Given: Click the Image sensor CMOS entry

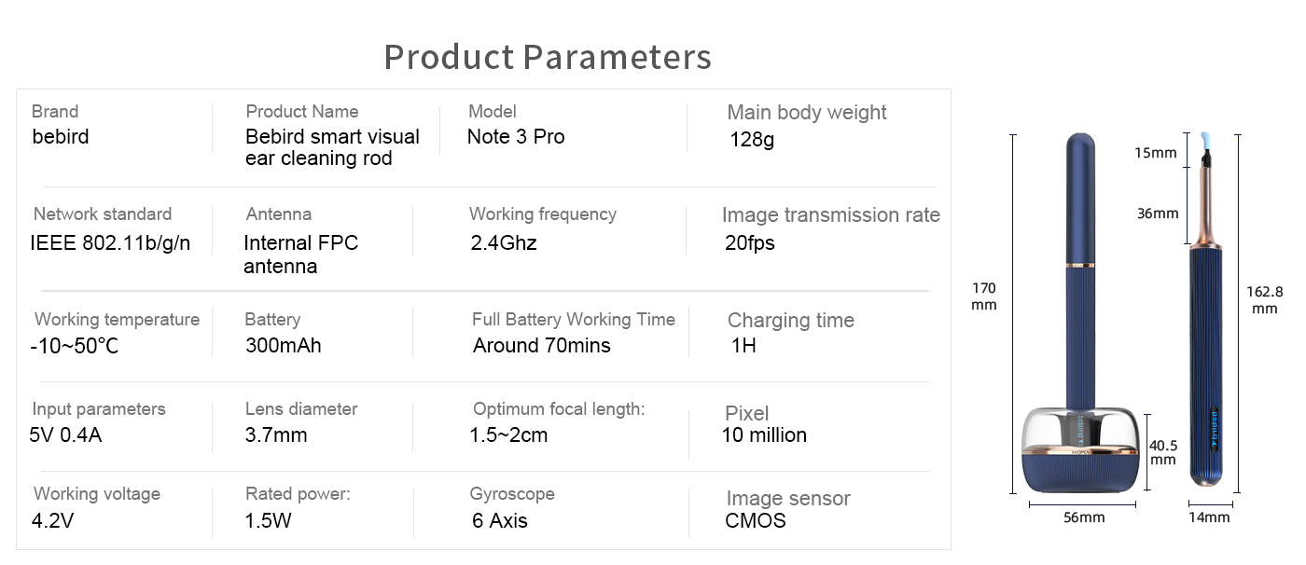Looking at the screenshot, I should [x=788, y=509].
